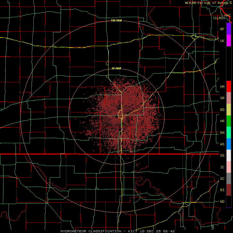The height and width of the screenshot is (233, 233).
Task: Click the GR legend label
Action: pyautogui.click(x=222, y=98)
